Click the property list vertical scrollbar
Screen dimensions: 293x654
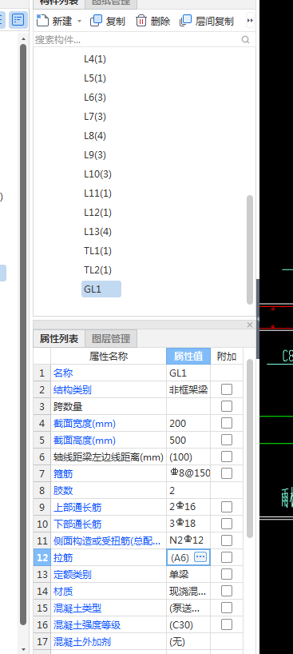point(250,449)
